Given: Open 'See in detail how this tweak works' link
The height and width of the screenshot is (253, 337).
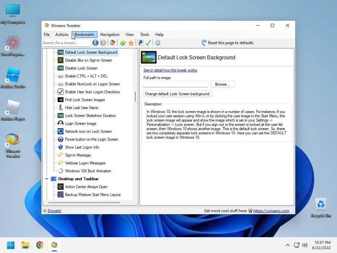Looking at the screenshot, I should pyautogui.click(x=170, y=70).
